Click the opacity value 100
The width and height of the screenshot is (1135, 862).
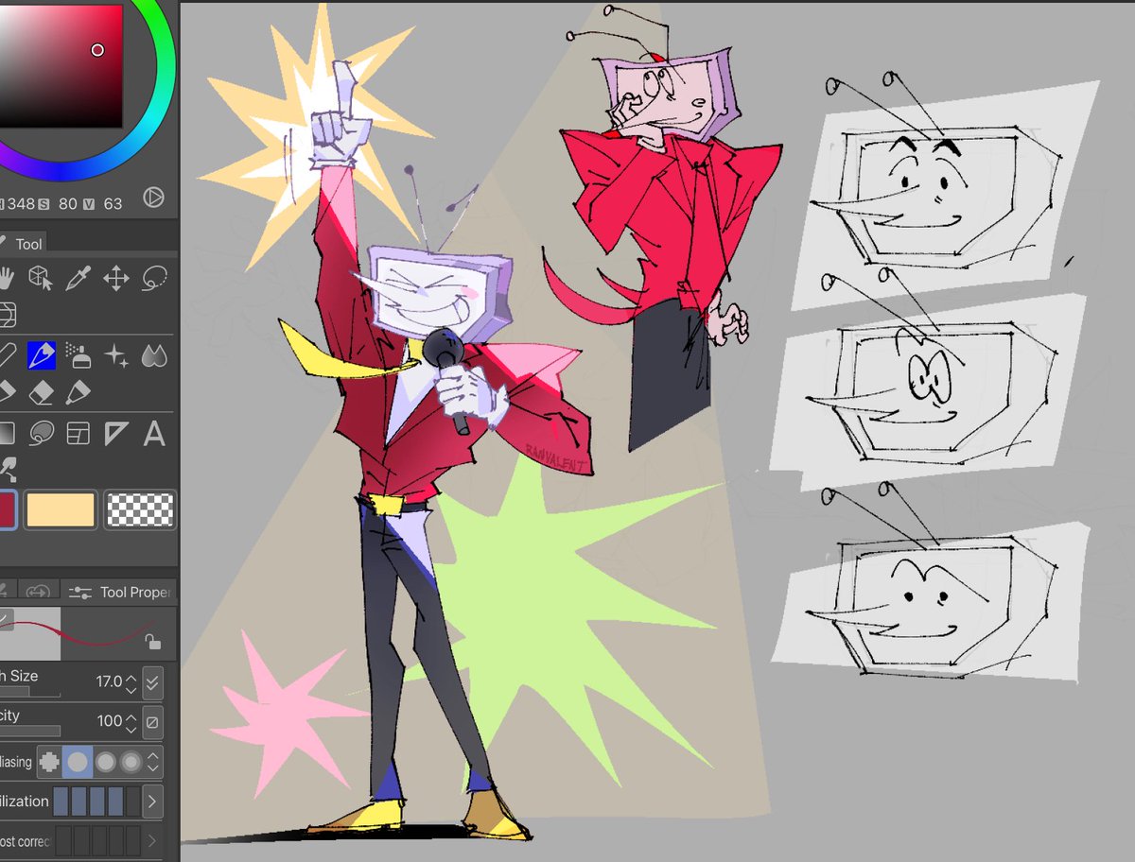coord(110,721)
